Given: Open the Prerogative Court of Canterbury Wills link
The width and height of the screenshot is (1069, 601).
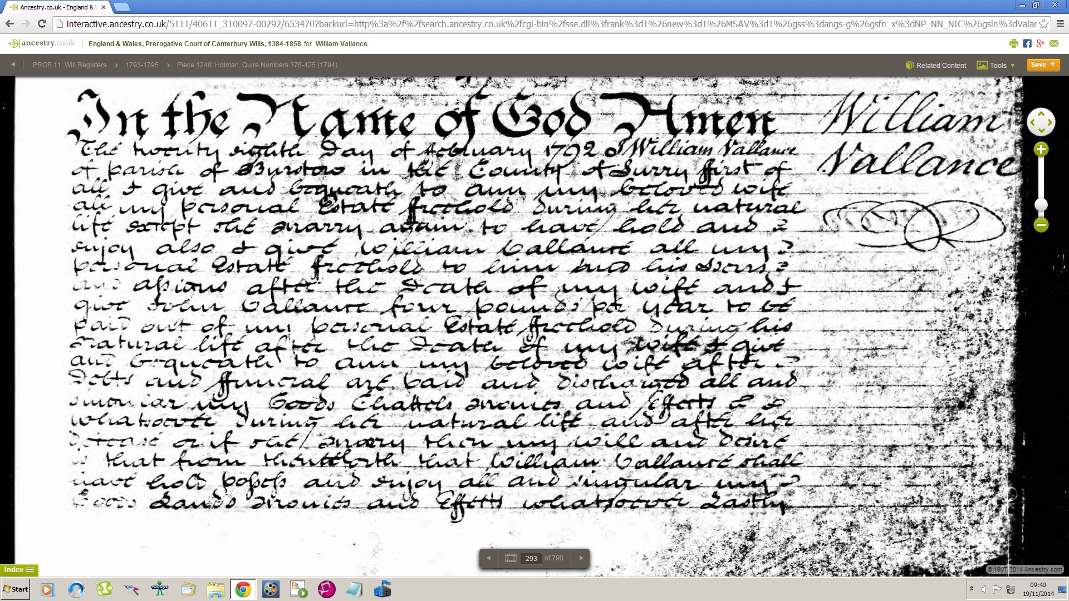Looking at the screenshot, I should [194, 44].
